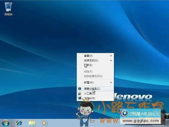Screen dimensions: 169x127
Task: Launch Internet Explorer from the taskbar
Action: [19, 123]
